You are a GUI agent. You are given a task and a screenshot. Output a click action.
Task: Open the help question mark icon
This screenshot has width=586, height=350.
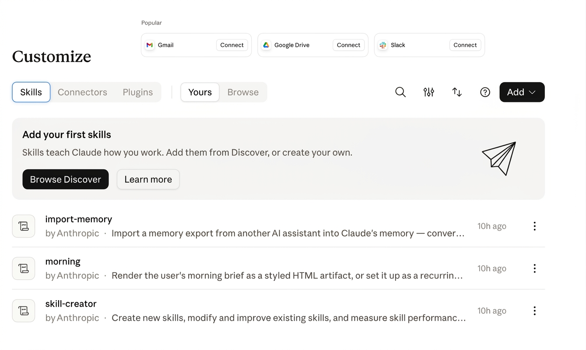[485, 92]
